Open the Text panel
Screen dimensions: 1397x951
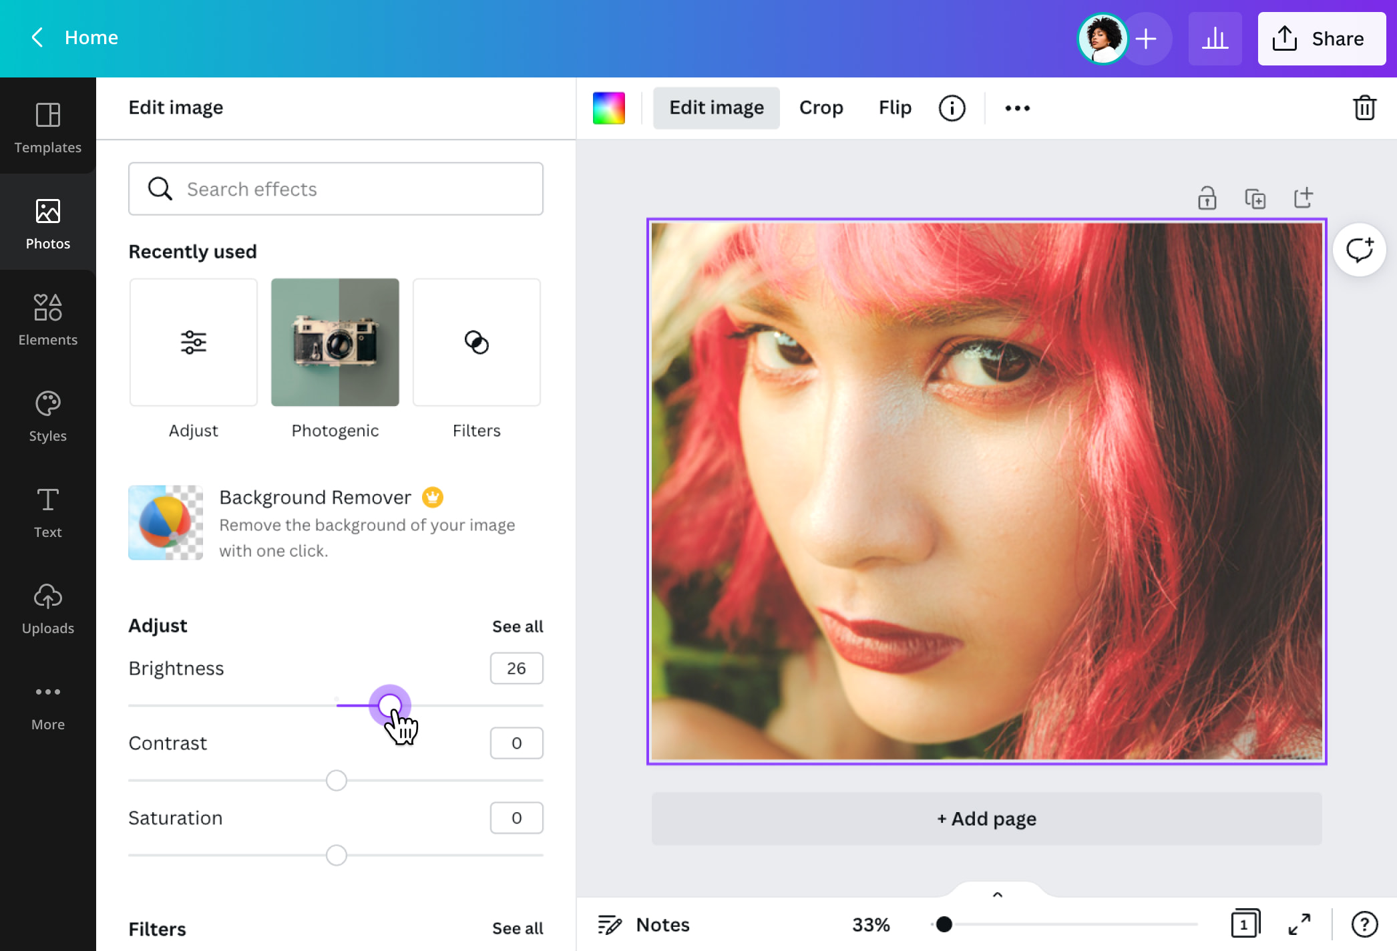(x=47, y=512)
